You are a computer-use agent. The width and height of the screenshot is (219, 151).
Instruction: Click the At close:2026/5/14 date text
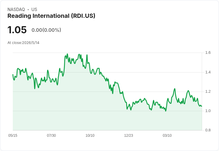tap(23, 43)
